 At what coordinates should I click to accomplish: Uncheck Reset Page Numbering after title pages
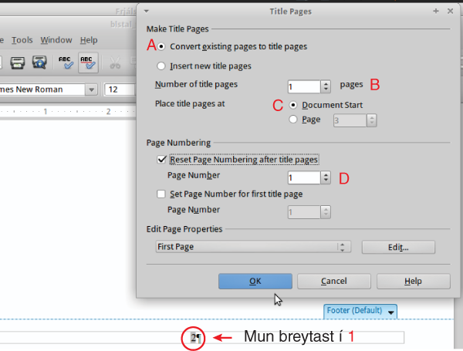coord(162,159)
